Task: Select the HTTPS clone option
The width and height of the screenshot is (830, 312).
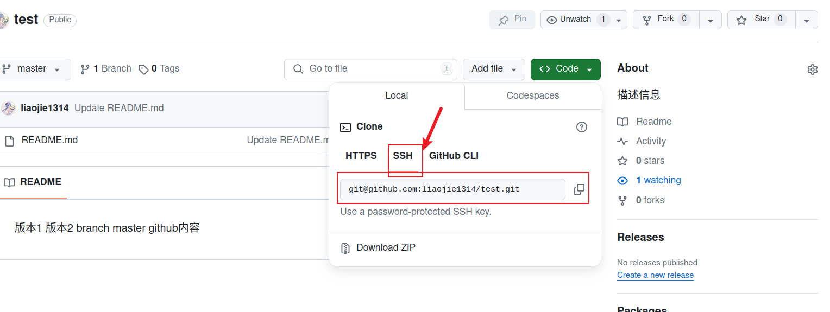Action: (361, 156)
